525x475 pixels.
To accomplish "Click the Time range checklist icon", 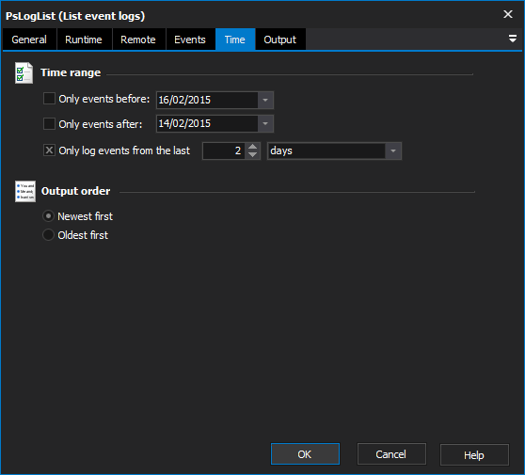I will pos(24,72).
